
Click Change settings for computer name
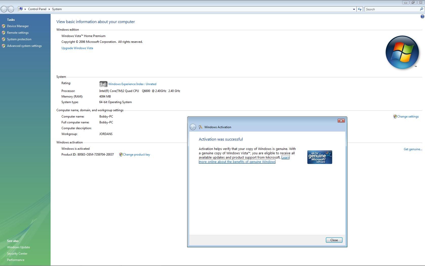(408, 117)
